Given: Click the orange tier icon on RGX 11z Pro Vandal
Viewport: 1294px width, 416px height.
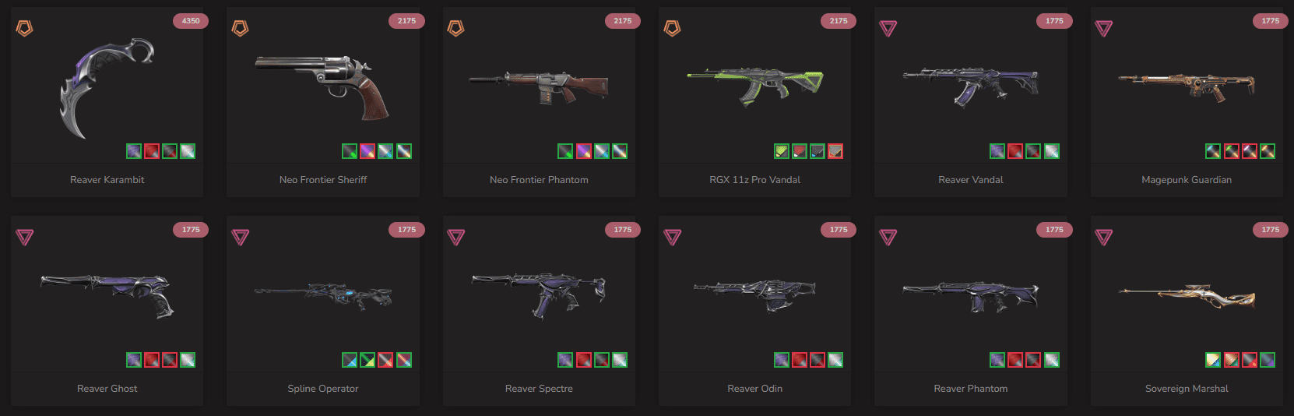Looking at the screenshot, I should tap(672, 29).
